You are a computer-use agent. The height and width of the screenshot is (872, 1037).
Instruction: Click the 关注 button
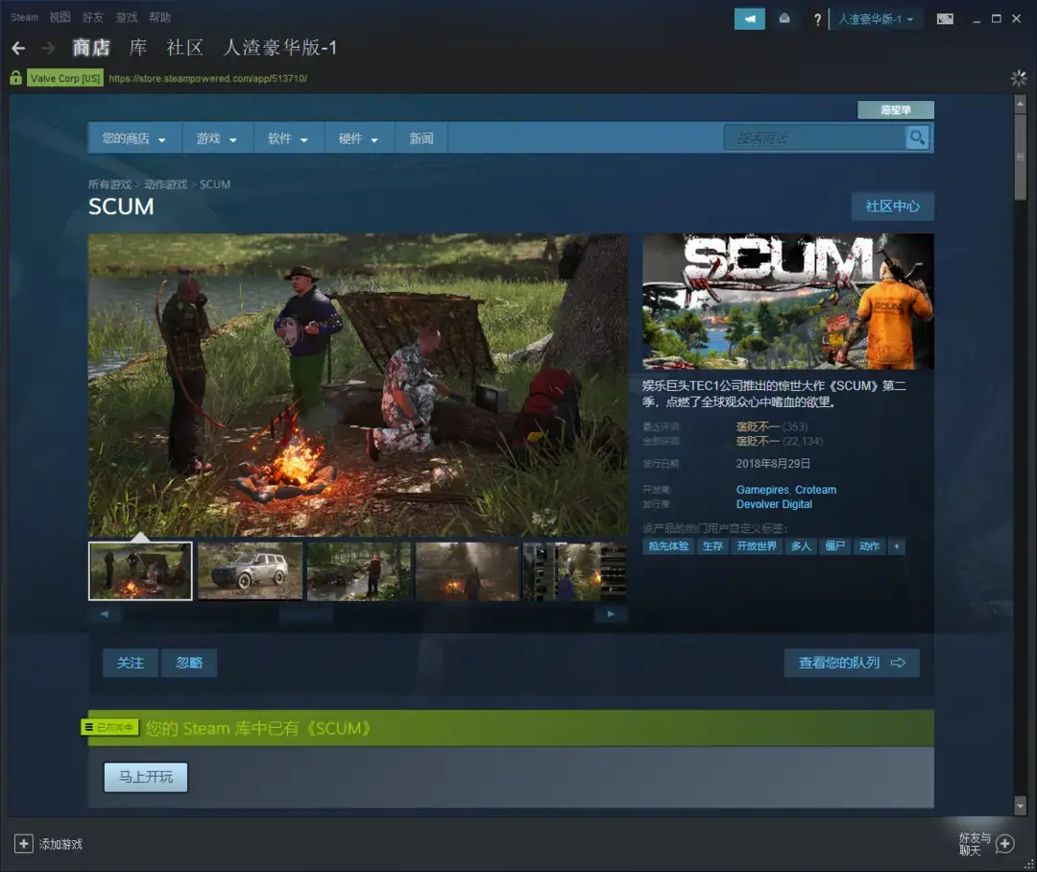[131, 663]
